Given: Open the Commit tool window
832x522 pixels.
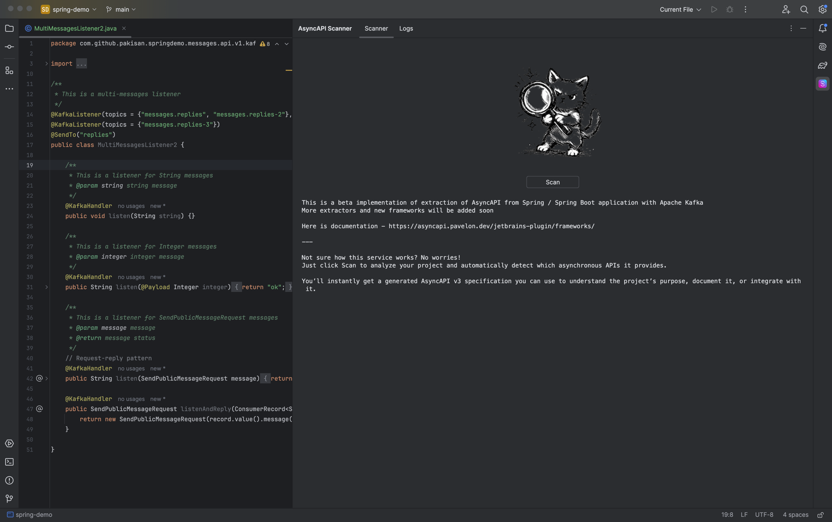Looking at the screenshot, I should [x=9, y=46].
